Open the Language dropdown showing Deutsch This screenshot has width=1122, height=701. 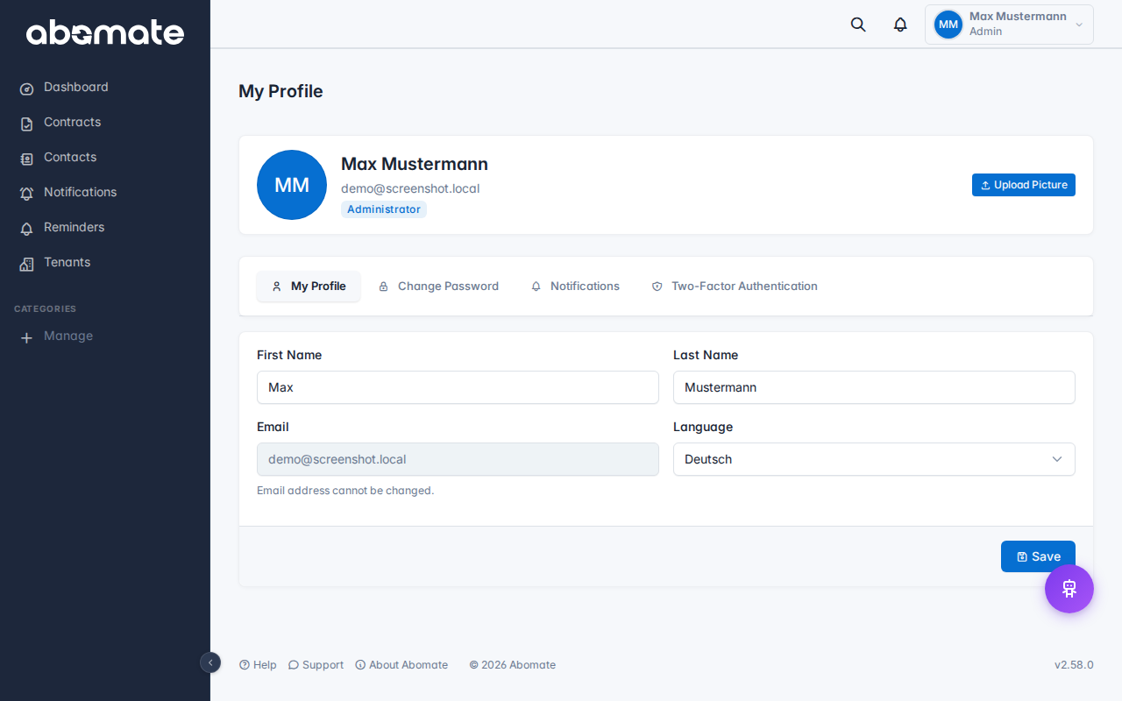pyautogui.click(x=873, y=459)
